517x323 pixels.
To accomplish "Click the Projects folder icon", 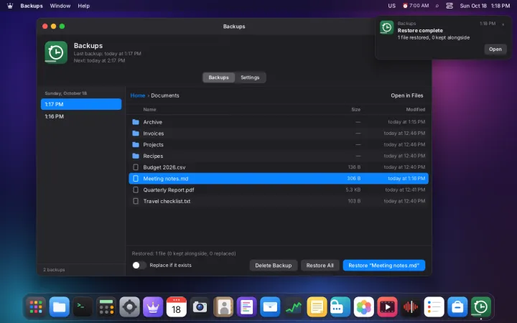I will tap(136, 144).
